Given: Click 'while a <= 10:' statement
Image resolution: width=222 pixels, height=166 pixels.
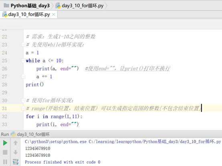Looking at the screenshot, I should 44,61.
